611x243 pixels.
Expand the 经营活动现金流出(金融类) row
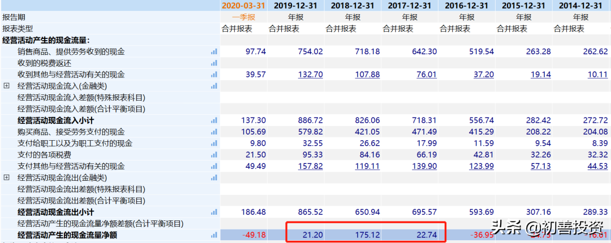pos(7,177)
